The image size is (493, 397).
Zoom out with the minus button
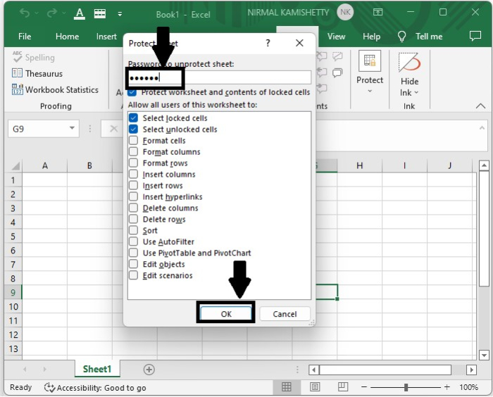pos(364,387)
